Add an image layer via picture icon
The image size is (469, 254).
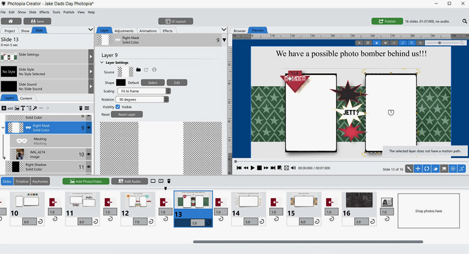(17, 109)
